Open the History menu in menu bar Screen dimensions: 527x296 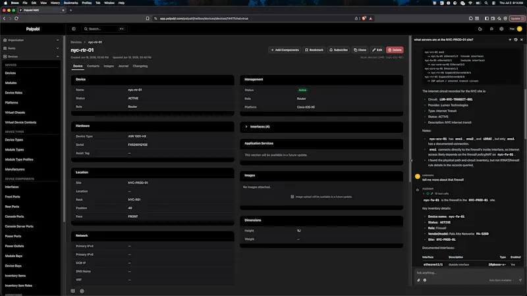[55, 3]
